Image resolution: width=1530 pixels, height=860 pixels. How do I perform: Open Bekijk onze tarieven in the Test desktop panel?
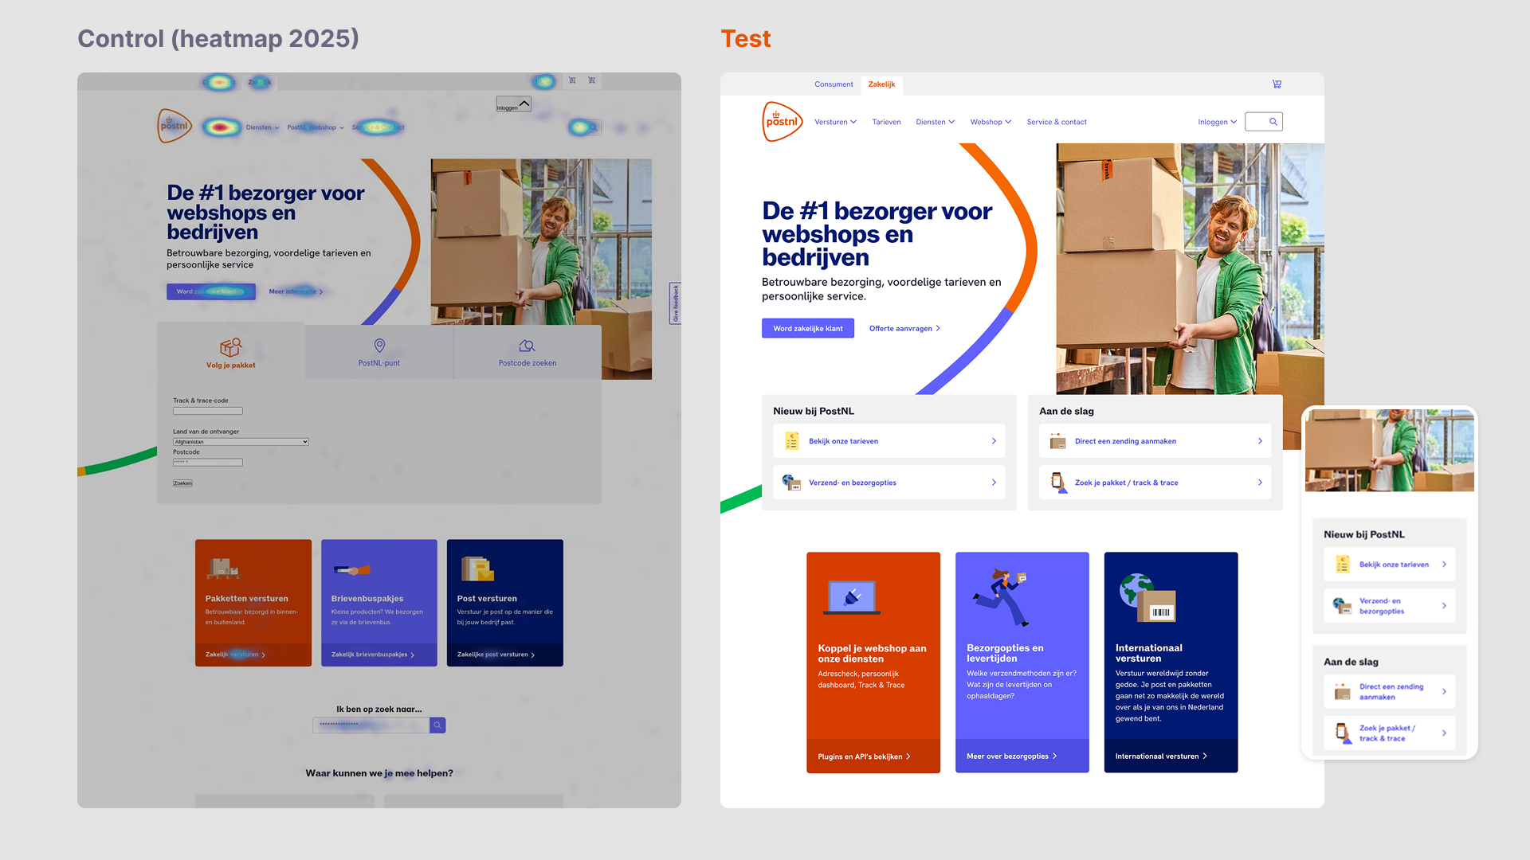889,441
